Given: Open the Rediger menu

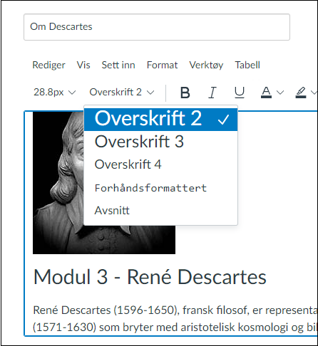Looking at the screenshot, I should tap(48, 65).
